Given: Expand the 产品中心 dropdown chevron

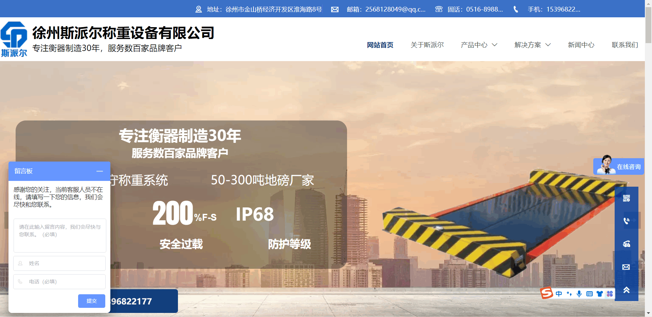Looking at the screenshot, I should click(495, 45).
